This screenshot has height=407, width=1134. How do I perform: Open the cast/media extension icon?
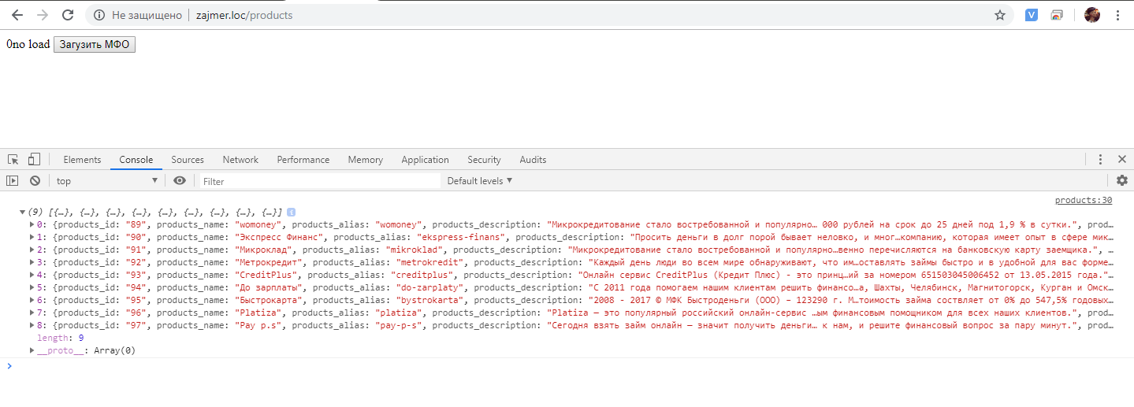(1058, 15)
